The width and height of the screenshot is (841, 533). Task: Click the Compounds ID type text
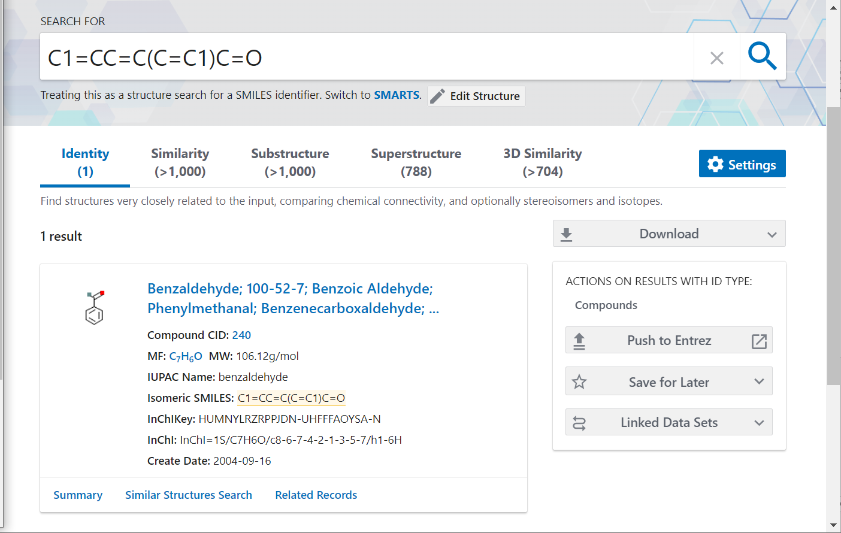[606, 305]
